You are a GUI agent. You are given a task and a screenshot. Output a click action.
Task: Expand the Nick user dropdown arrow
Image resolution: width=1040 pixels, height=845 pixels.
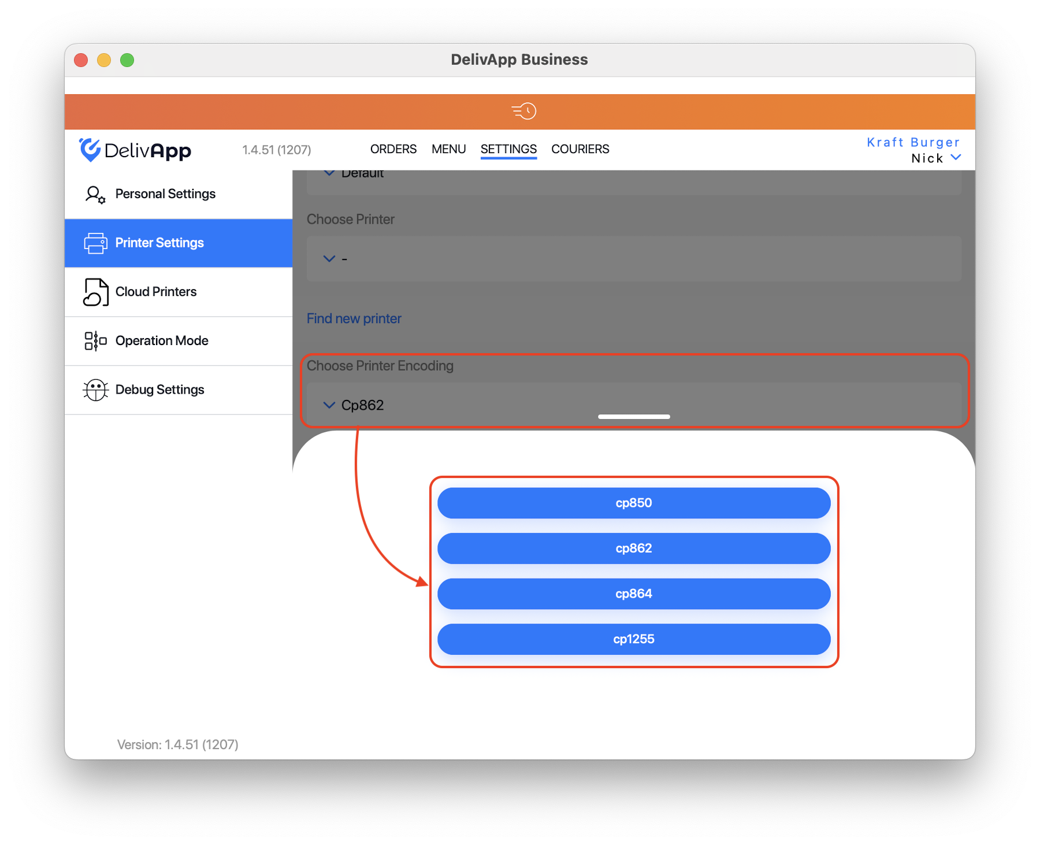[x=956, y=157]
